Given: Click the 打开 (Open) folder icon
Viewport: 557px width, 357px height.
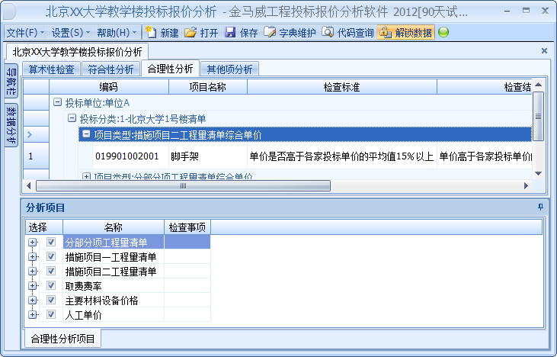Looking at the screenshot, I should (x=190, y=33).
